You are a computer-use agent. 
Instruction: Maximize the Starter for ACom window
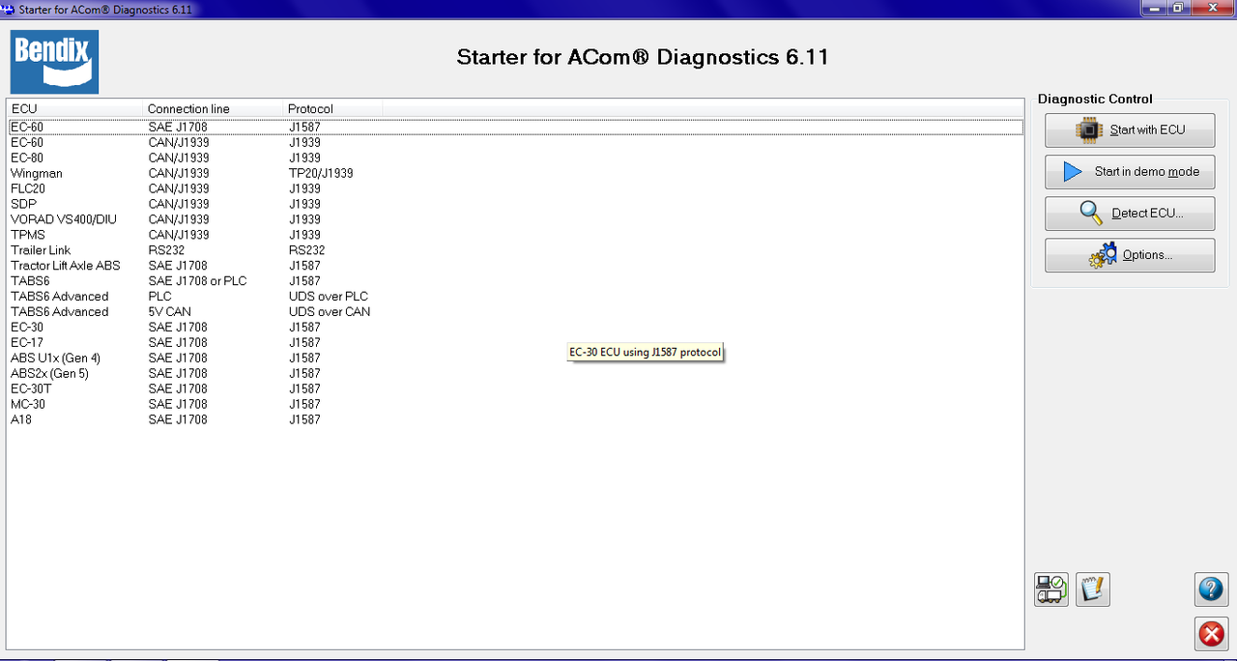1178,8
